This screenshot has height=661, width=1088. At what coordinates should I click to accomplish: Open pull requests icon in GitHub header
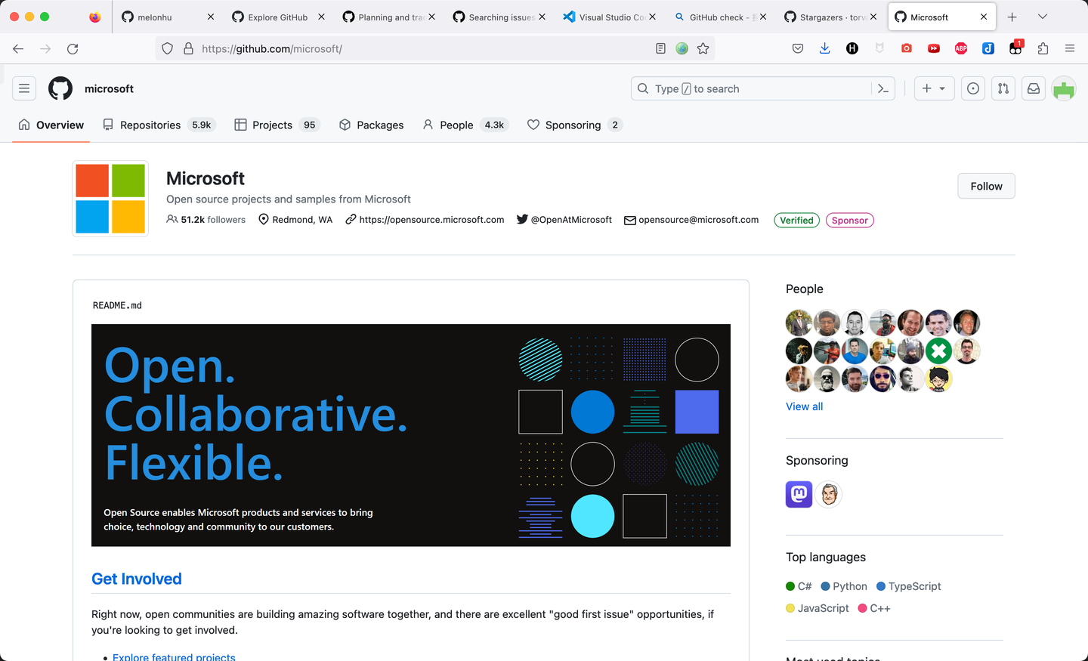point(1003,88)
